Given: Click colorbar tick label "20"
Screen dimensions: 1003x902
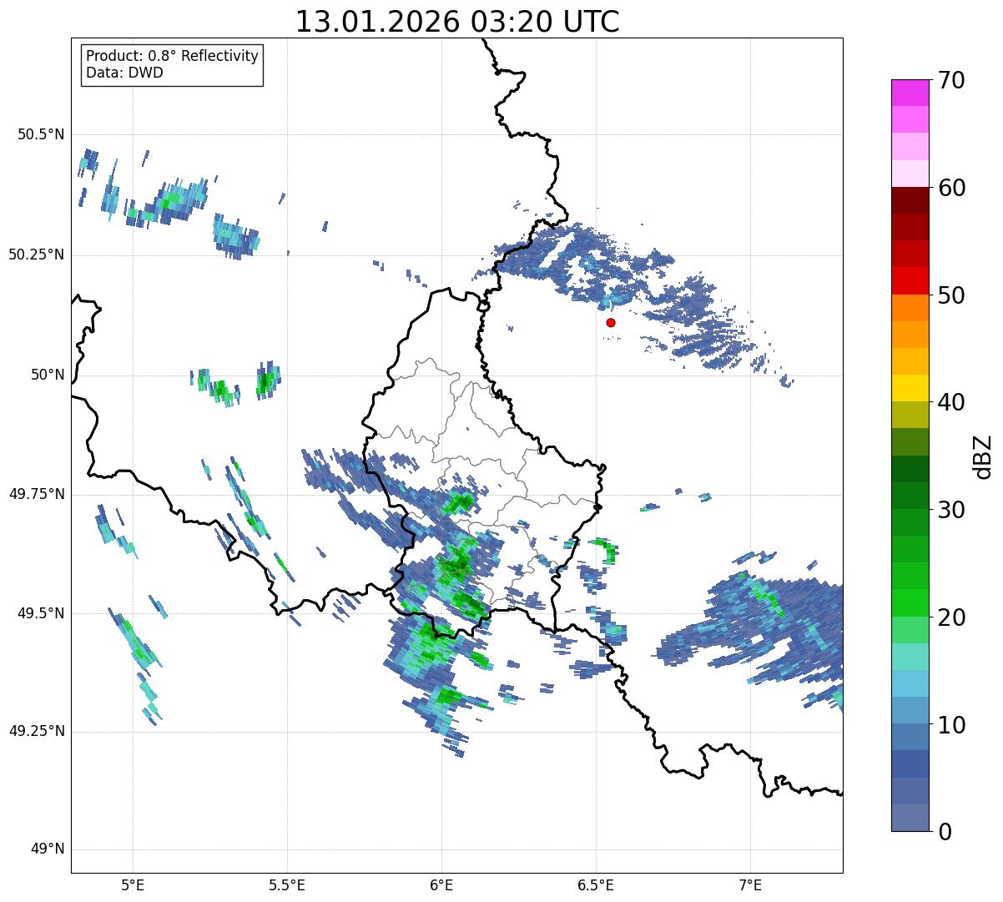Looking at the screenshot, I should coord(952,617).
